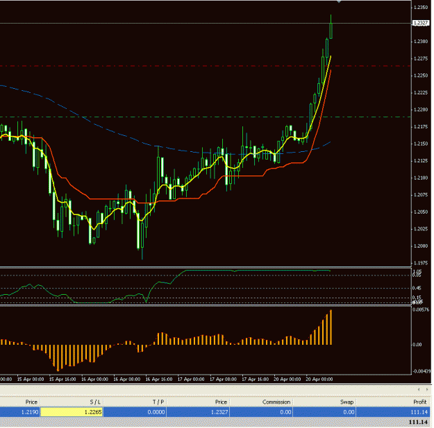Click the 15 Apr 08:00 time label
Screen dimensions: 434x428
click(31, 379)
